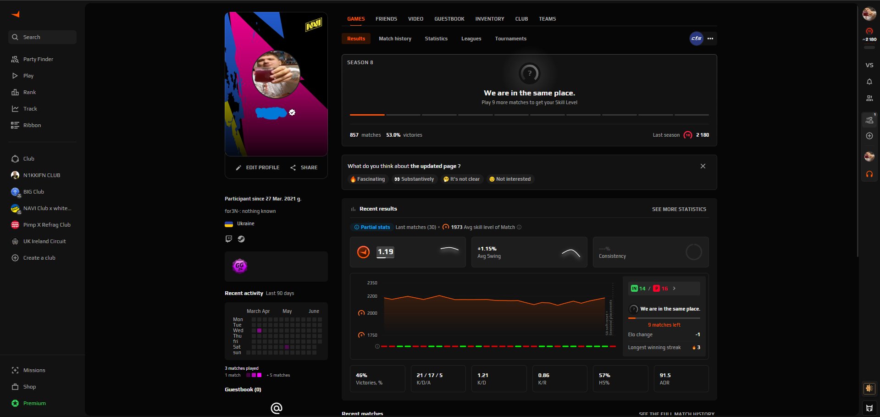Click the Partial stats info label
The image size is (880, 417).
372,227
